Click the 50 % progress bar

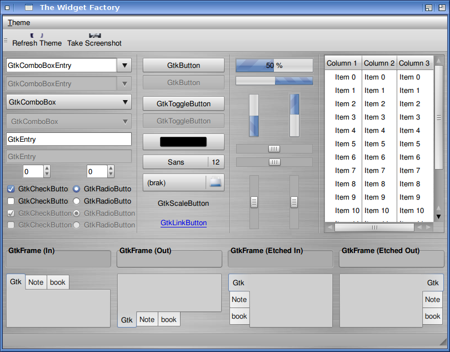[274, 66]
